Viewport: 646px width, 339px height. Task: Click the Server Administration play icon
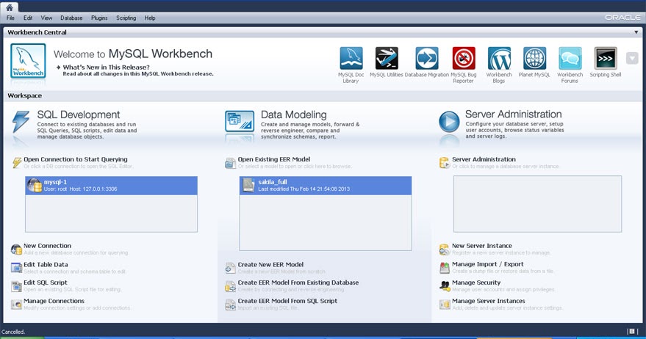pos(449,121)
